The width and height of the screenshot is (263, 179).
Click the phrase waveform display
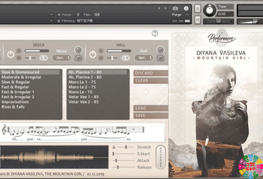(x=54, y=157)
